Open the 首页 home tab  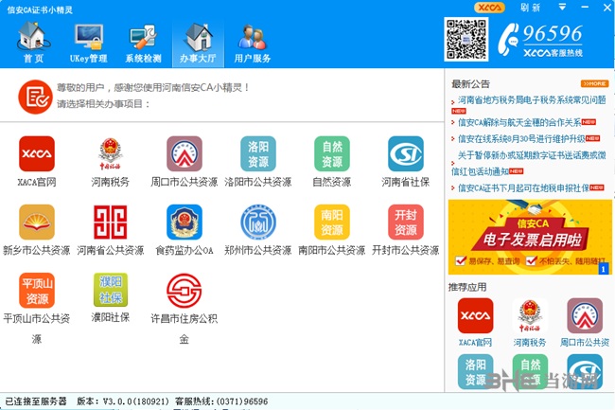click(33, 43)
